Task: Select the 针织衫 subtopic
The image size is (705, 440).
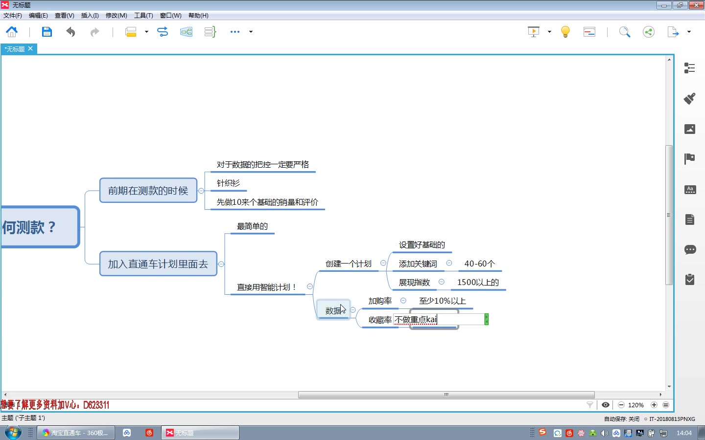Action: 229,183
